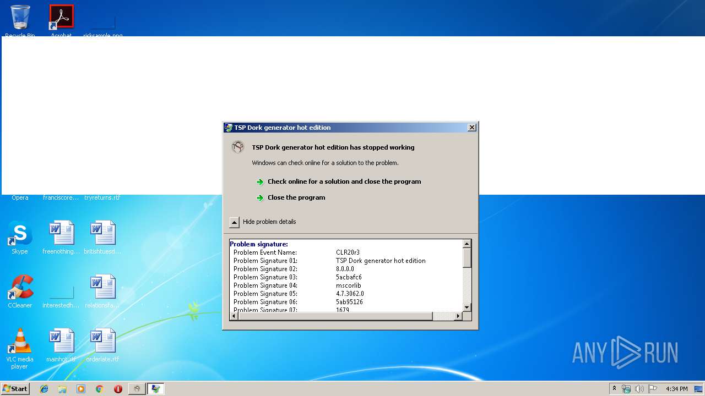Select the active error dialog taskbar button
The height and width of the screenshot is (396, 705).
click(x=156, y=389)
